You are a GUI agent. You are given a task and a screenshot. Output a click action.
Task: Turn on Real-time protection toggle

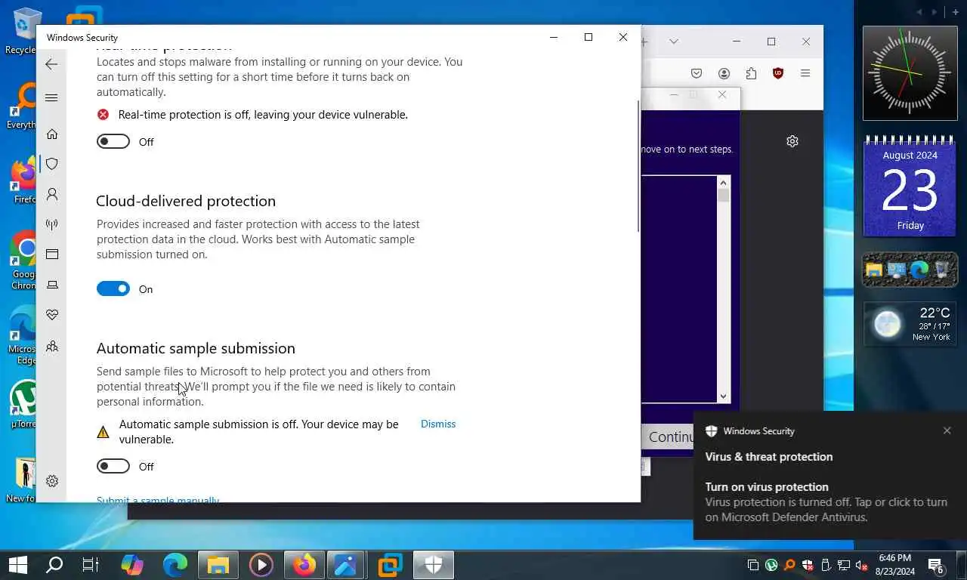[113, 141]
